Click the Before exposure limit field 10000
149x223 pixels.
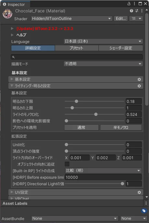(103, 177)
